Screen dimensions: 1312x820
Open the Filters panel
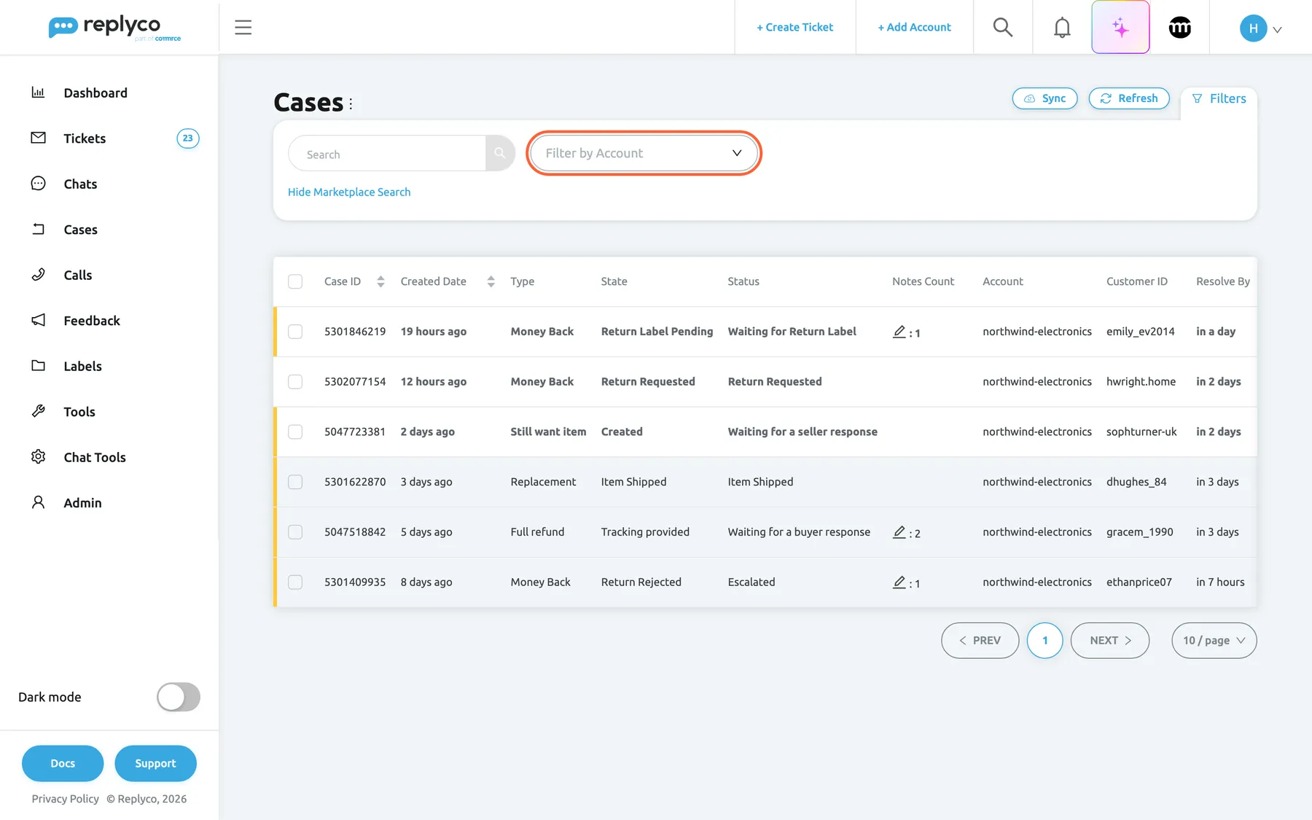click(x=1219, y=98)
